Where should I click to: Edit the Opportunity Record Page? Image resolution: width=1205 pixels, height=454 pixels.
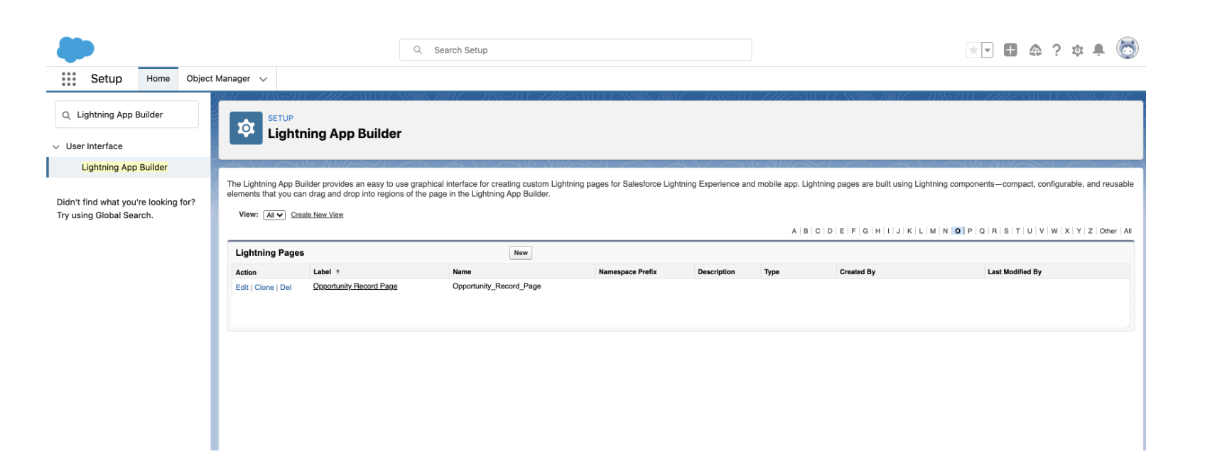(242, 288)
